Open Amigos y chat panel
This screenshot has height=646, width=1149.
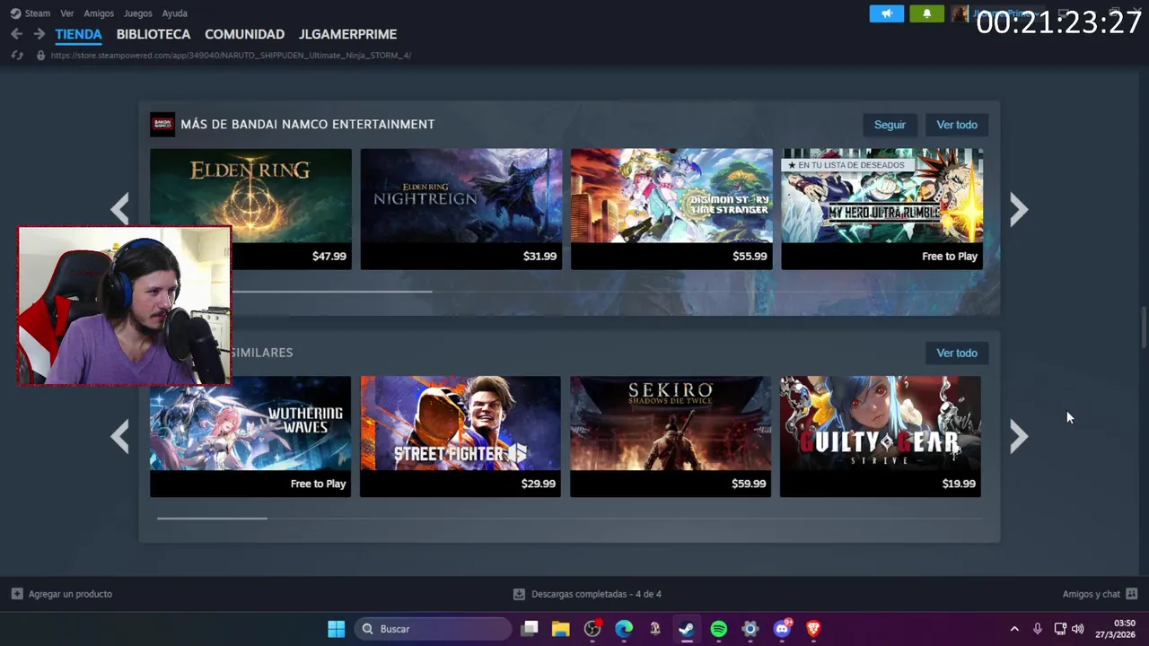coord(1092,594)
